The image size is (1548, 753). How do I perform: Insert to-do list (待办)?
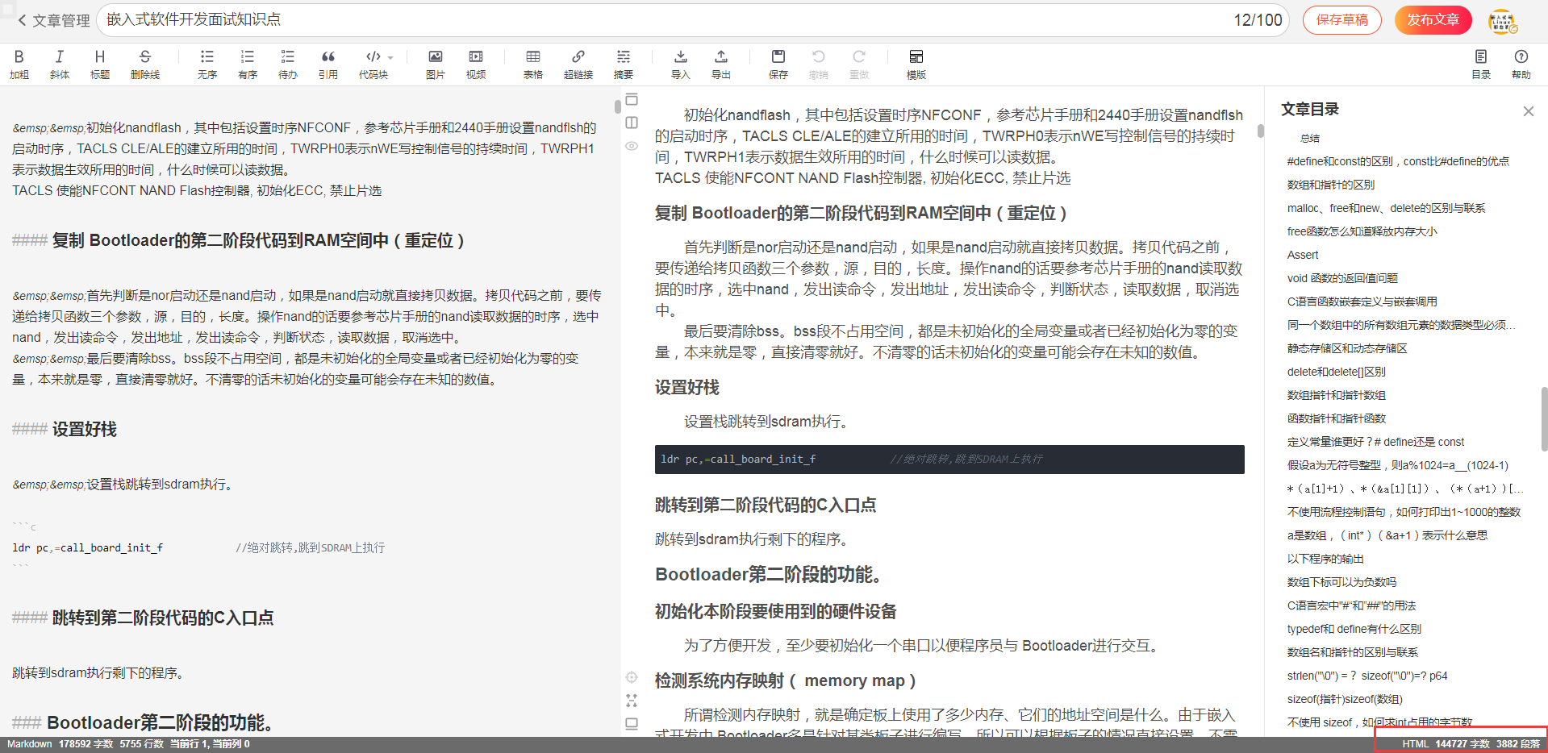pyautogui.click(x=288, y=64)
